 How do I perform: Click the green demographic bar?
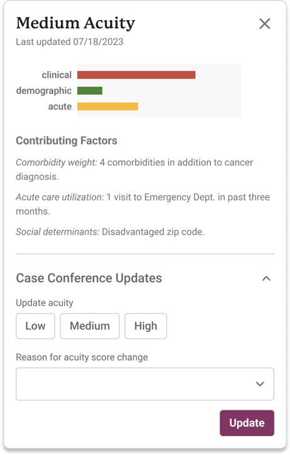tap(90, 90)
